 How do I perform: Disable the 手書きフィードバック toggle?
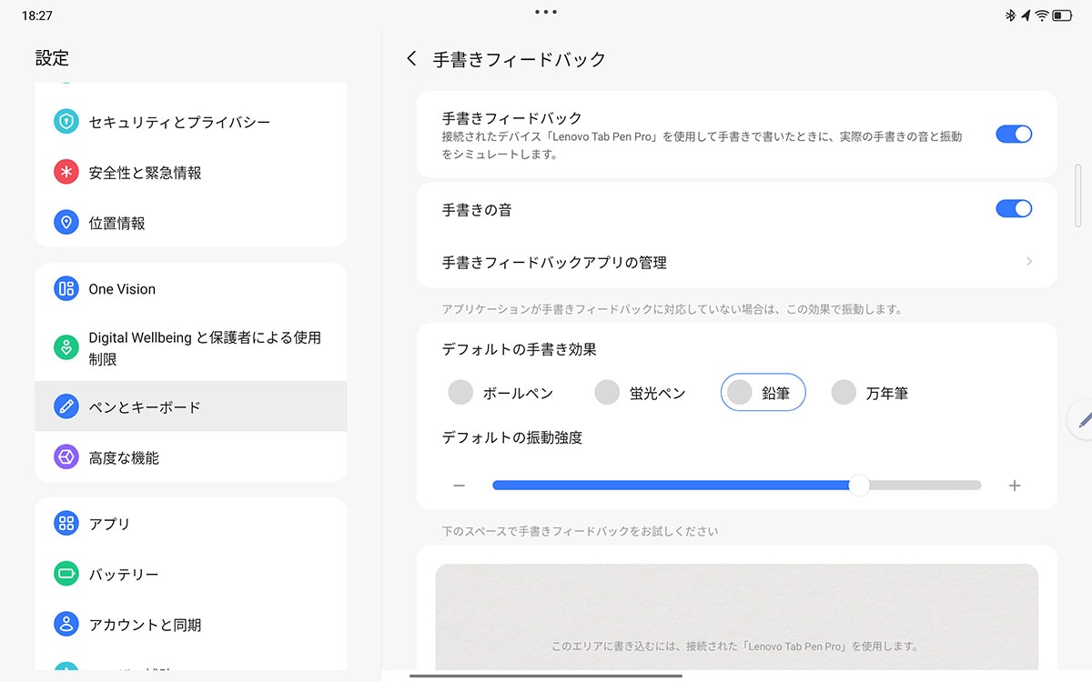click(x=1014, y=134)
